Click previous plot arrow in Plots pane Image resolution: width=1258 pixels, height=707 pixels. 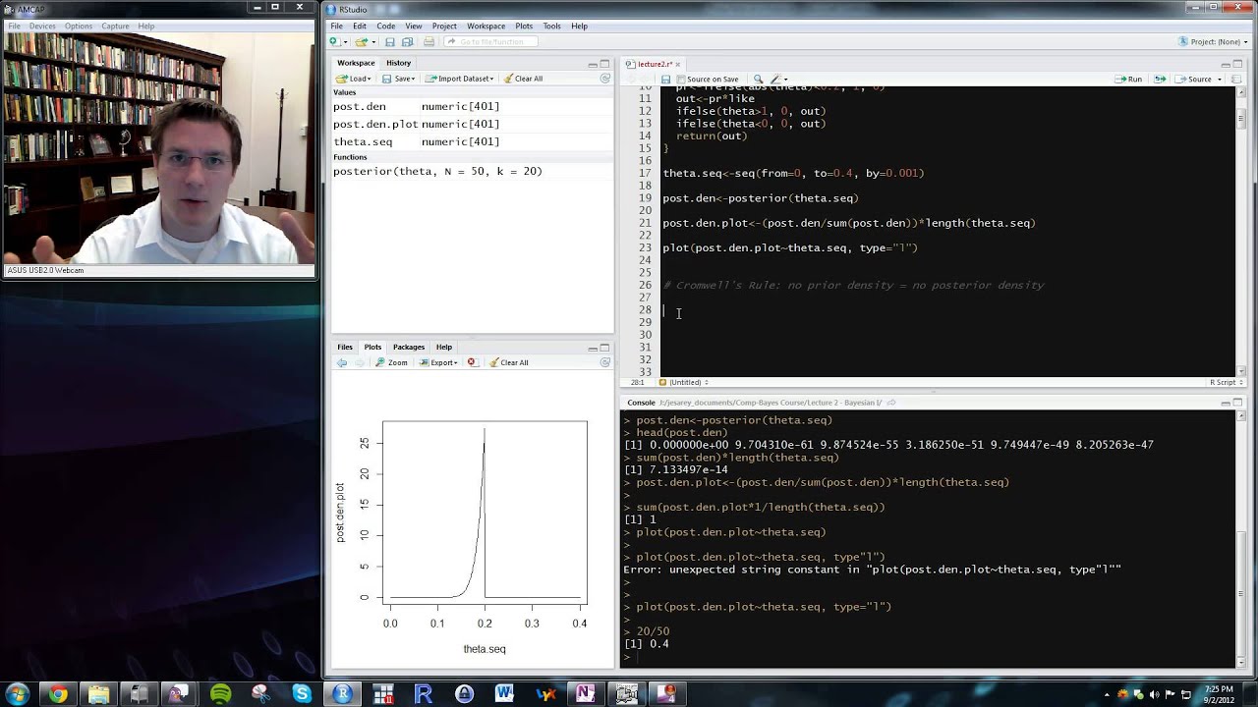pyautogui.click(x=342, y=362)
